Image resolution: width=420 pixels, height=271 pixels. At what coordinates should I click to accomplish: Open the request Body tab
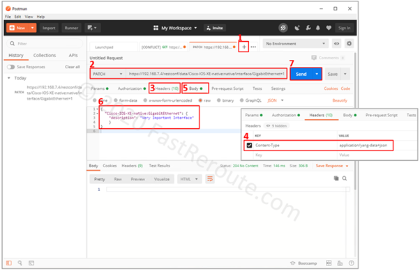coord(196,88)
